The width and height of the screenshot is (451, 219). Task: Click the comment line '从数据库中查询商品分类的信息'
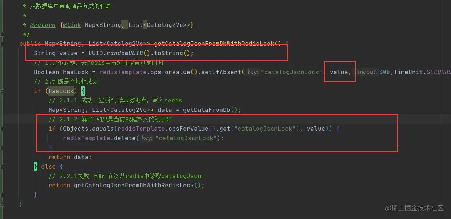[71, 6]
